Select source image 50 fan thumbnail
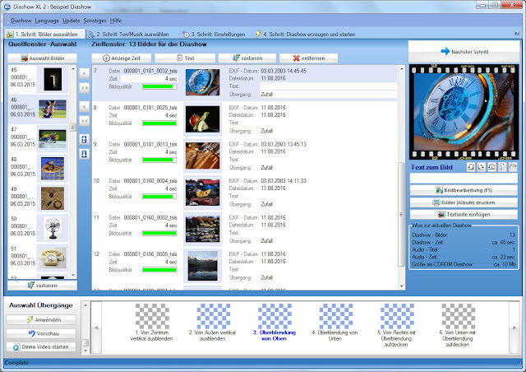 tap(53, 228)
